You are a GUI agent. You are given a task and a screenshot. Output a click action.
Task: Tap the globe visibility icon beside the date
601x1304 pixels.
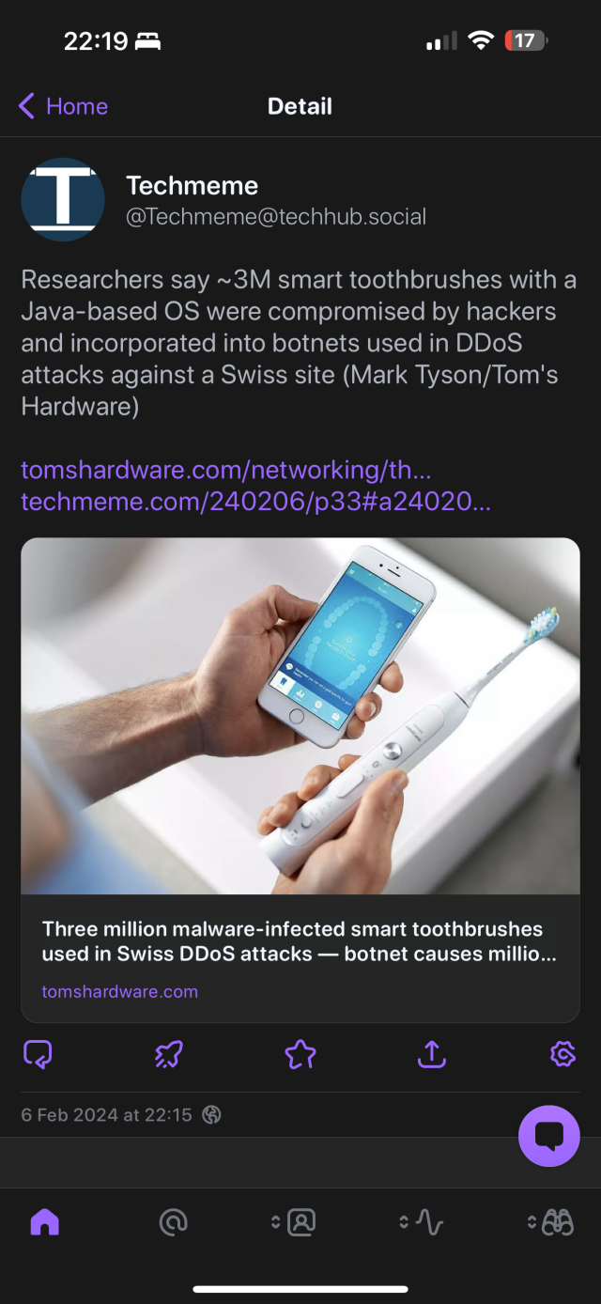pos(212,1115)
